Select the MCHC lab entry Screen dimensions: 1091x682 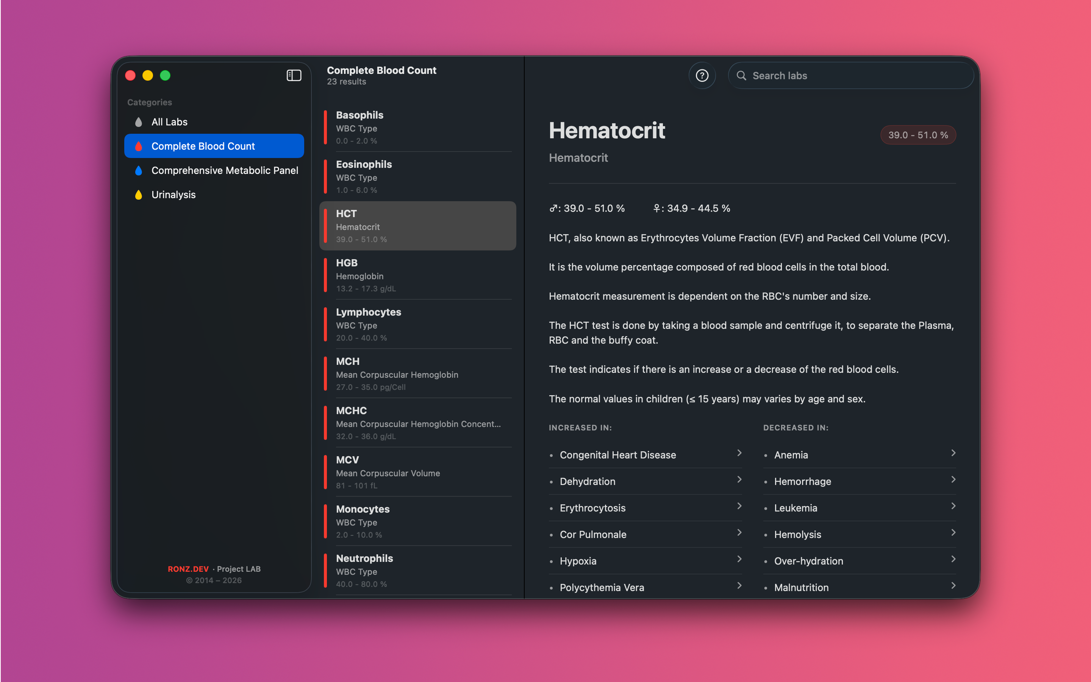coord(417,422)
